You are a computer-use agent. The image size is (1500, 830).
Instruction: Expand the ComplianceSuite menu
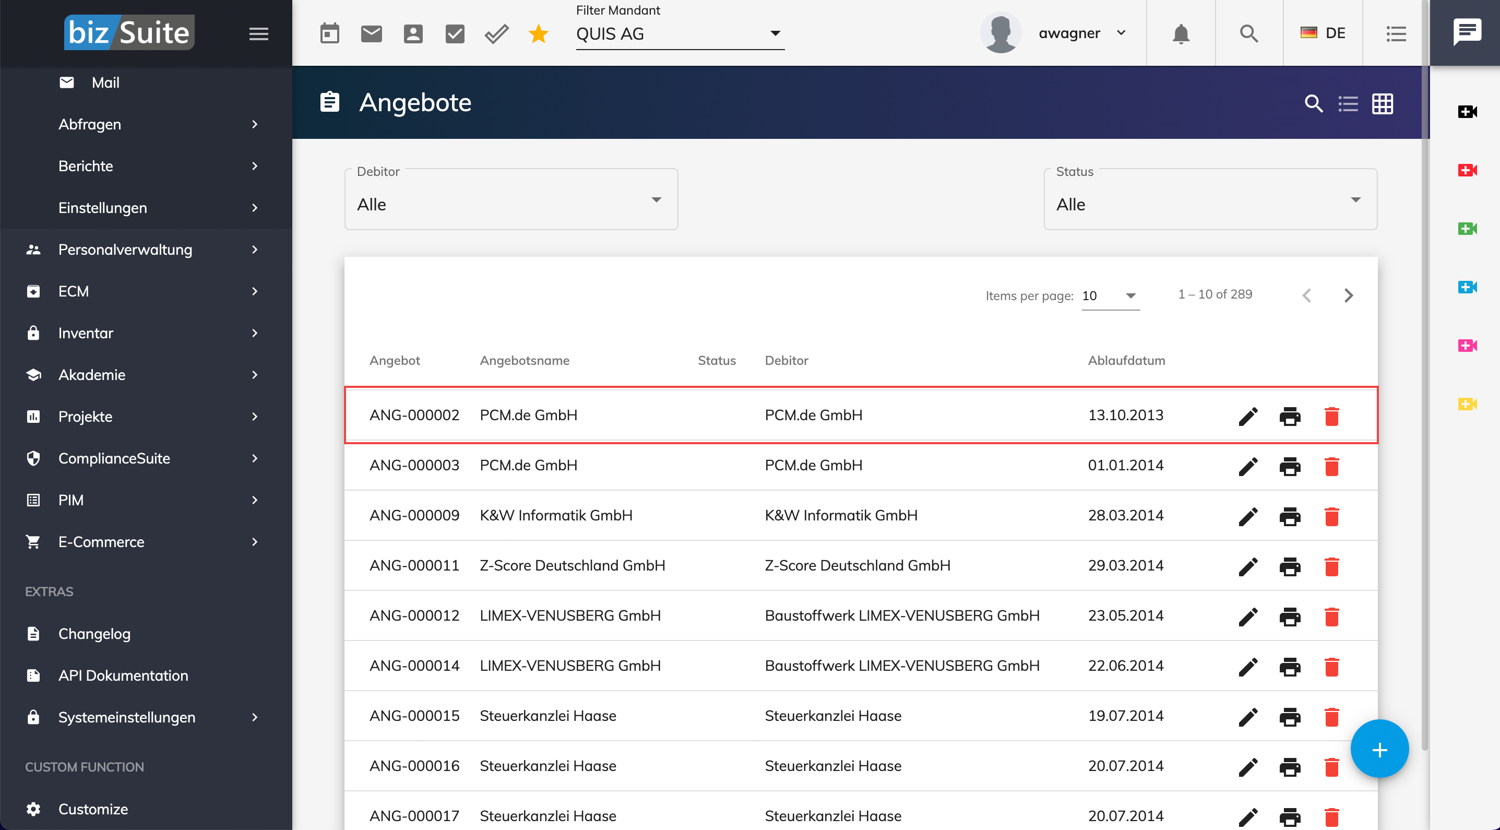point(146,458)
